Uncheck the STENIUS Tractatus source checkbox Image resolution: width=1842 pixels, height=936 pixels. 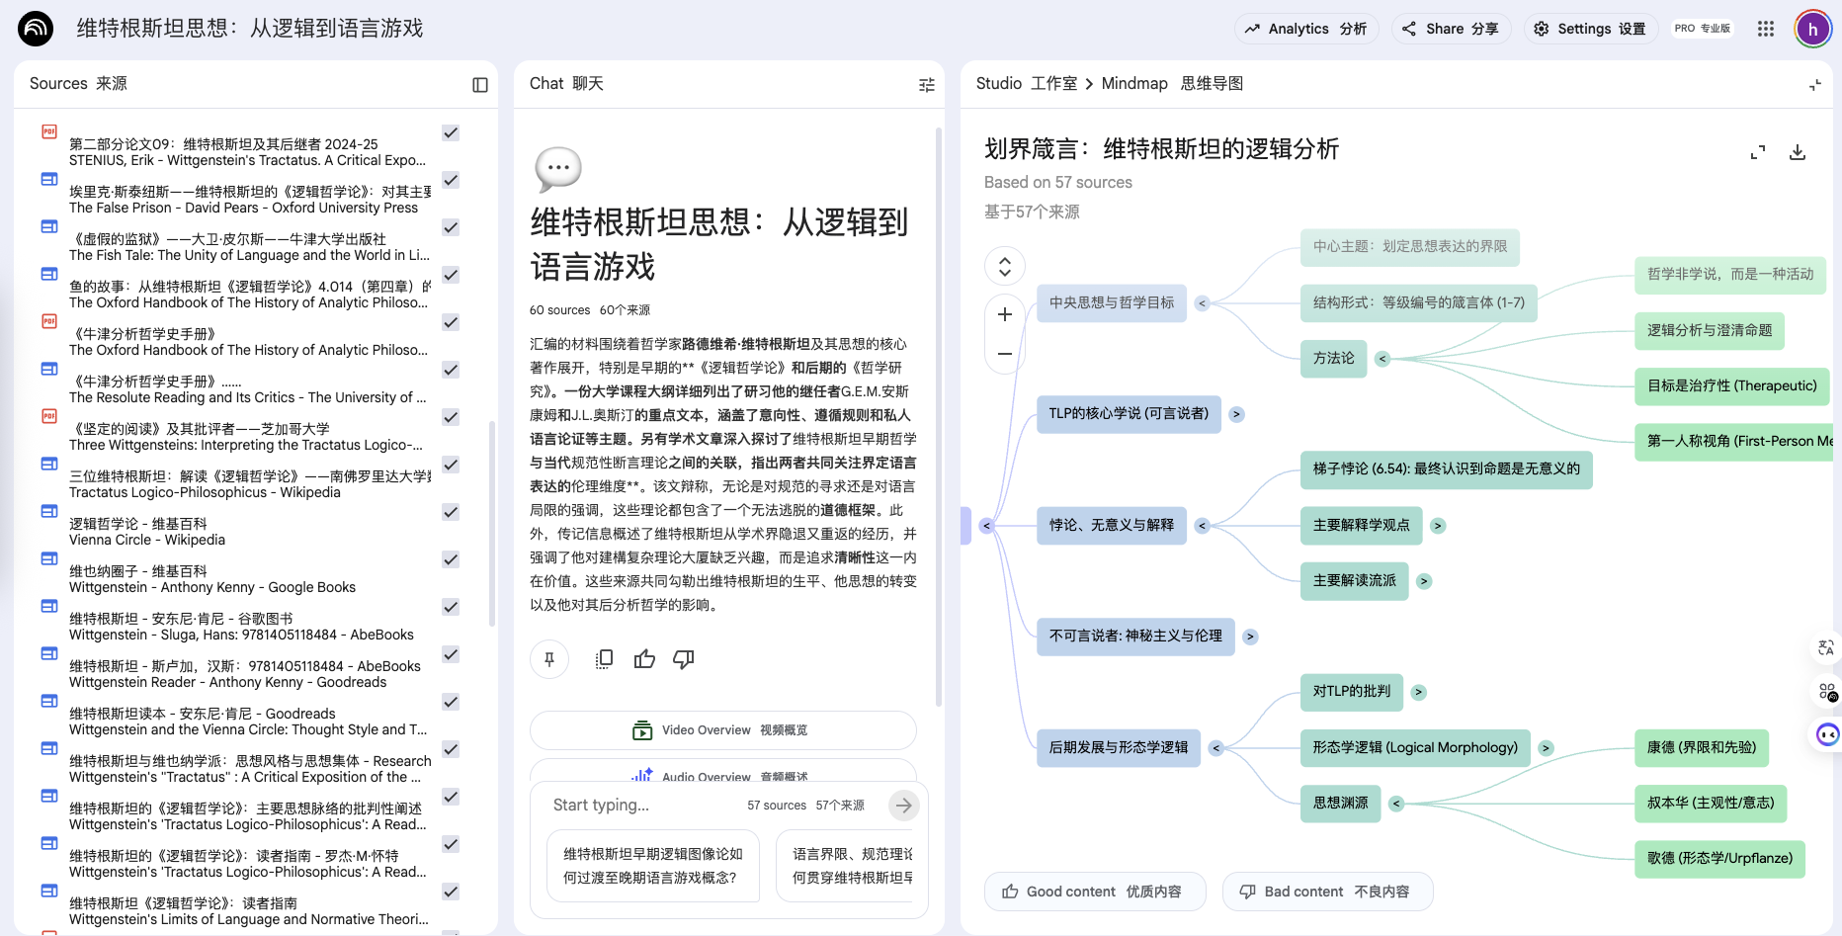[x=451, y=132]
